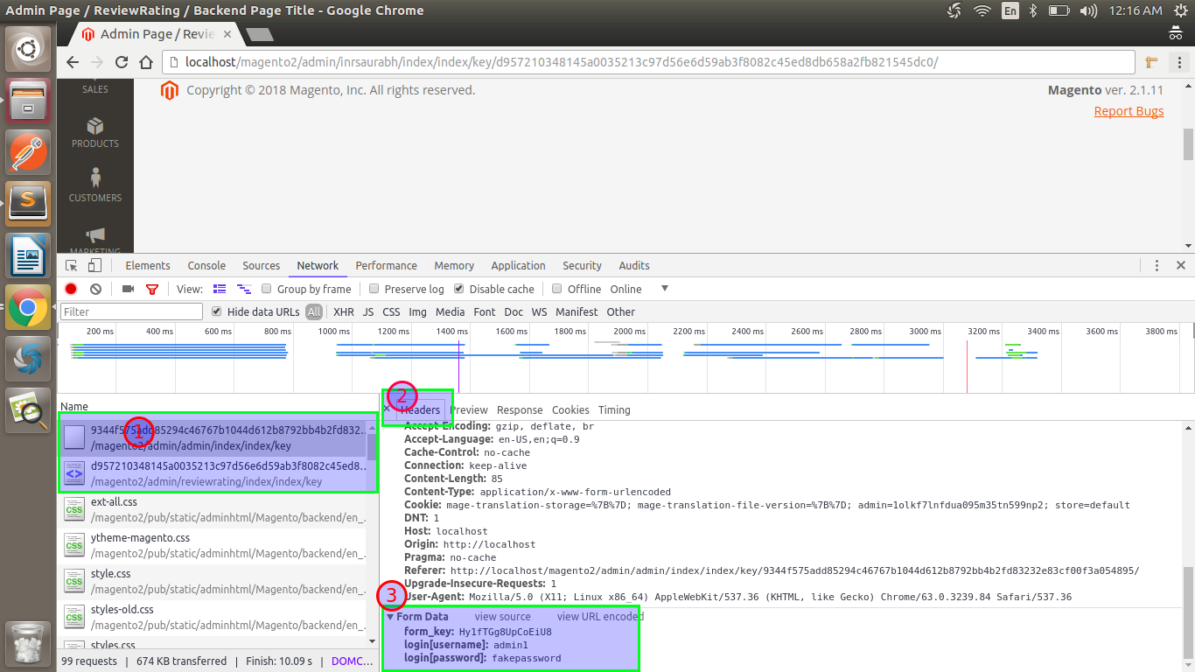The image size is (1195, 672).
Task: Collapse the Form Data section
Action: click(x=390, y=617)
